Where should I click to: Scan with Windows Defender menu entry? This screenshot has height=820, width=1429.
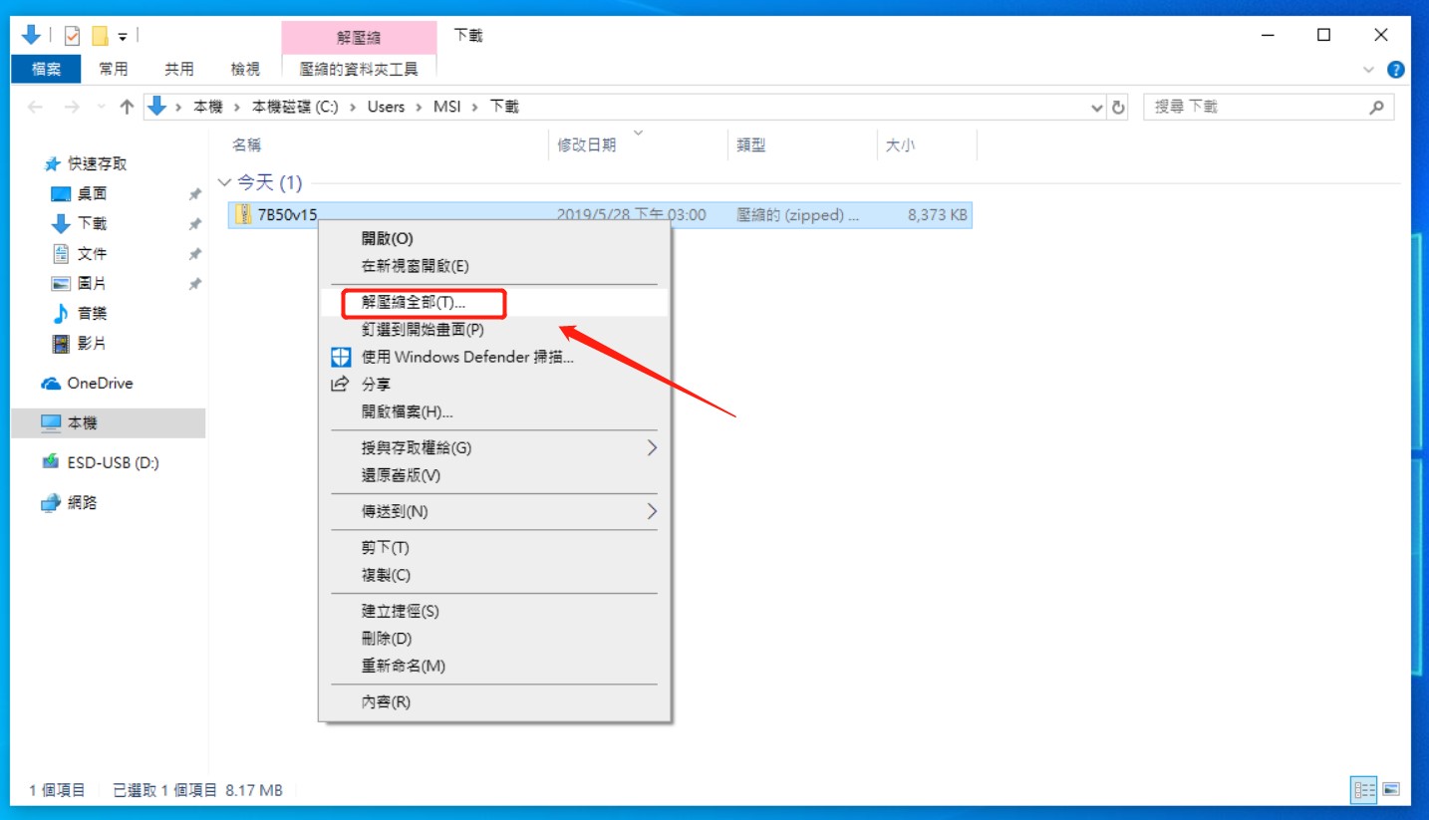(493, 357)
